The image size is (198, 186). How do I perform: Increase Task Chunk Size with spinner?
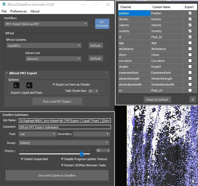pyautogui.click(x=97, y=90)
